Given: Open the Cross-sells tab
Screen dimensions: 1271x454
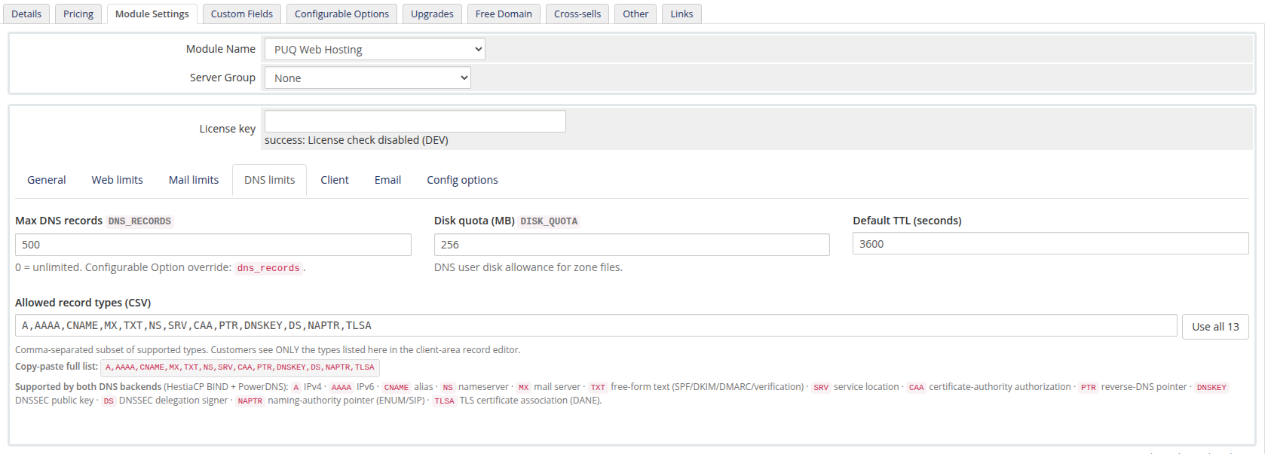Looking at the screenshot, I should click(577, 14).
